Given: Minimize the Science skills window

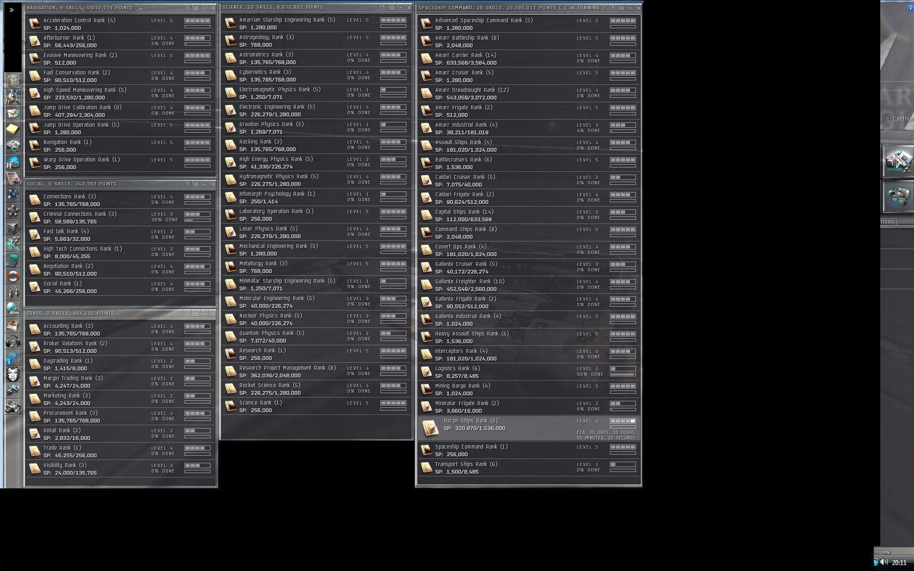Looking at the screenshot, I should click(x=401, y=7).
